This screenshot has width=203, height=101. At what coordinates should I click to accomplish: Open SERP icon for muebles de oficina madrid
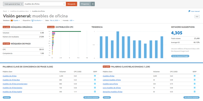[x=95, y=92]
